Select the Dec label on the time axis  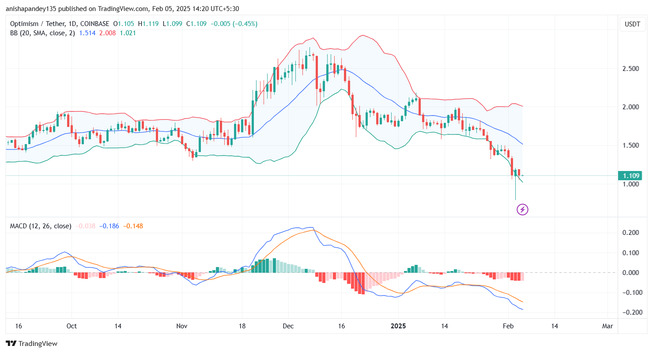pyautogui.click(x=288, y=326)
